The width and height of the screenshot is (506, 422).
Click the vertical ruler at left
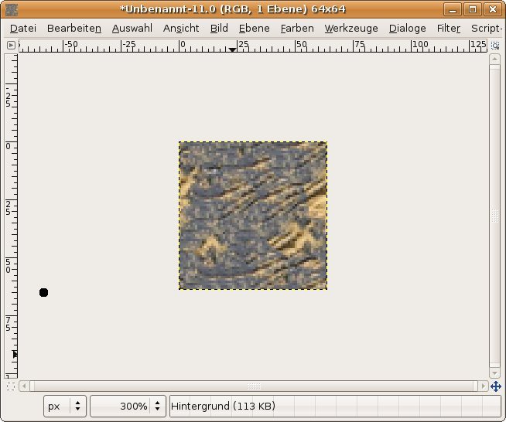(11, 216)
